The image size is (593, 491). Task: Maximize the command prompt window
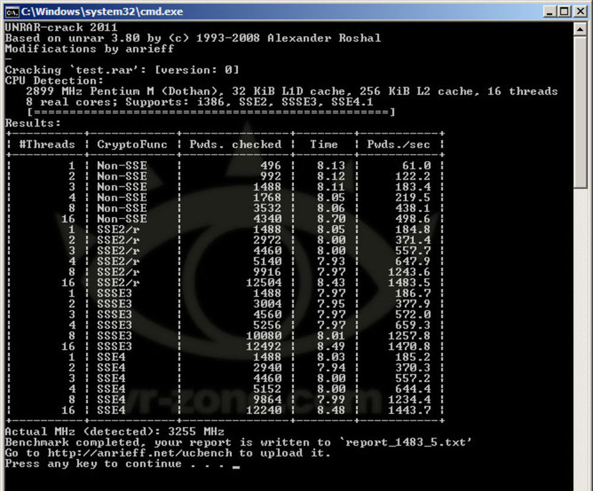563,11
